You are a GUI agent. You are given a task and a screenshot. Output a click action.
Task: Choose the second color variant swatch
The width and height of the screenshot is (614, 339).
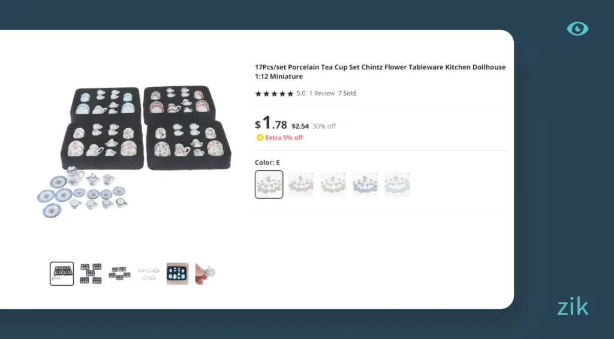pos(301,184)
